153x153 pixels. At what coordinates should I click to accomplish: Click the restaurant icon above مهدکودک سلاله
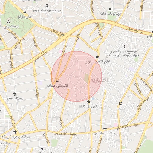click(x=110, y=9)
